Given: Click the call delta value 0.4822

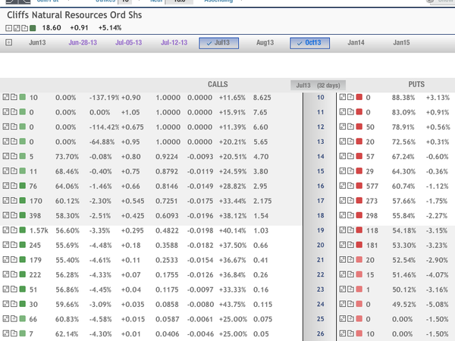Looking at the screenshot, I should (x=167, y=231).
